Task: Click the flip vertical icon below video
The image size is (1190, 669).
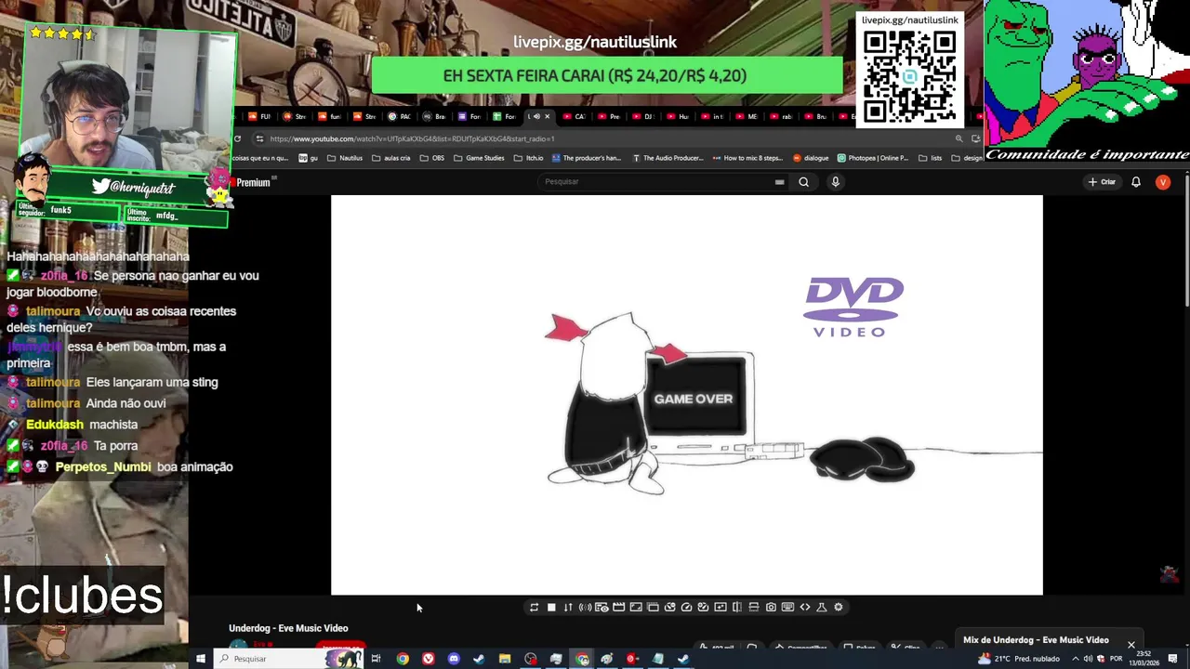Action: [x=754, y=607]
